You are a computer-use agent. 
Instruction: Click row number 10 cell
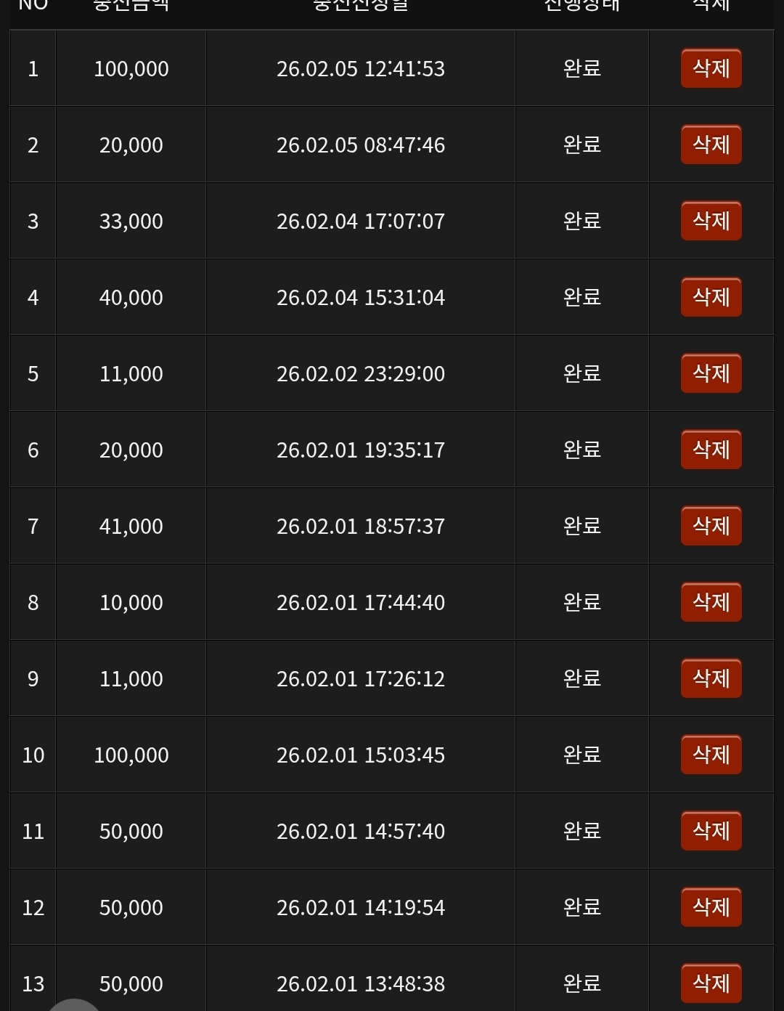coord(33,755)
